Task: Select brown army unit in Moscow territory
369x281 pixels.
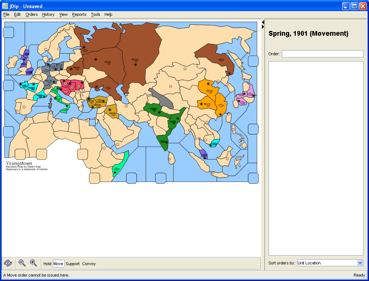Action: 107,62
